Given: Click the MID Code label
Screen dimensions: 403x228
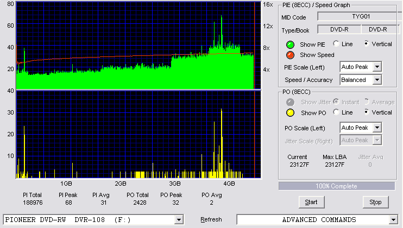Looking at the screenshot, I should (294, 17).
